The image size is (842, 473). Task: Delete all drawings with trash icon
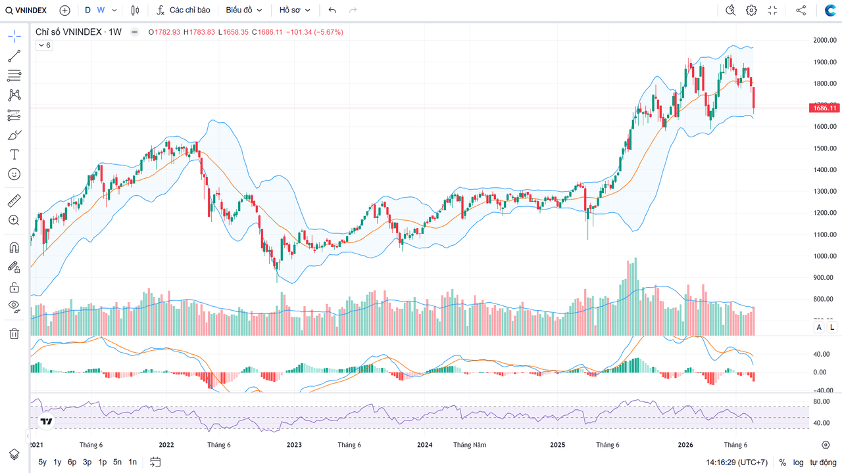tap(14, 334)
